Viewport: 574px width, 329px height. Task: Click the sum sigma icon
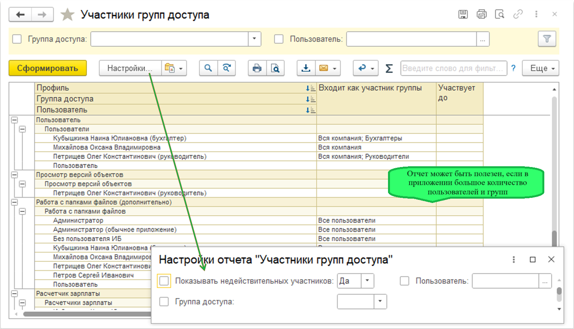[389, 68]
